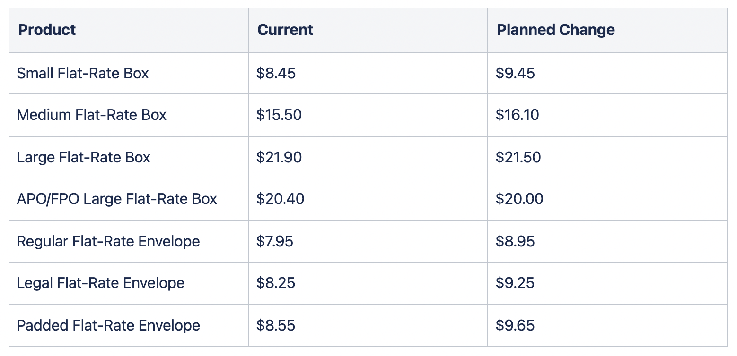Image resolution: width=737 pixels, height=356 pixels.
Task: Select the Regular Flat-Rate Envelope cell
Action: tap(129, 241)
